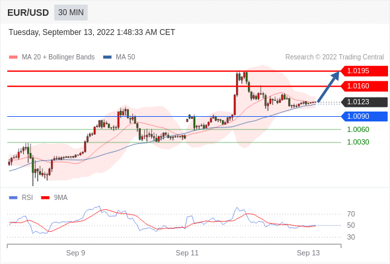Screen dimensions: 390x264
Task: Toggle the MA 50 legend entry
Action: coord(119,57)
